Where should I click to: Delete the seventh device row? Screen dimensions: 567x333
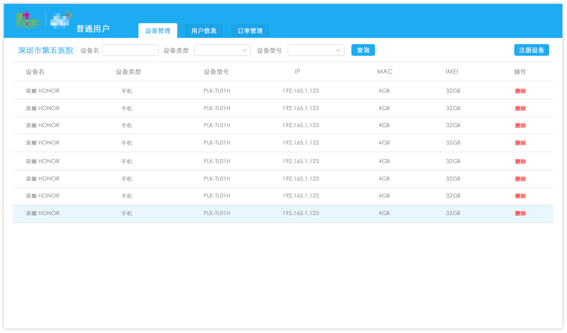pos(520,196)
